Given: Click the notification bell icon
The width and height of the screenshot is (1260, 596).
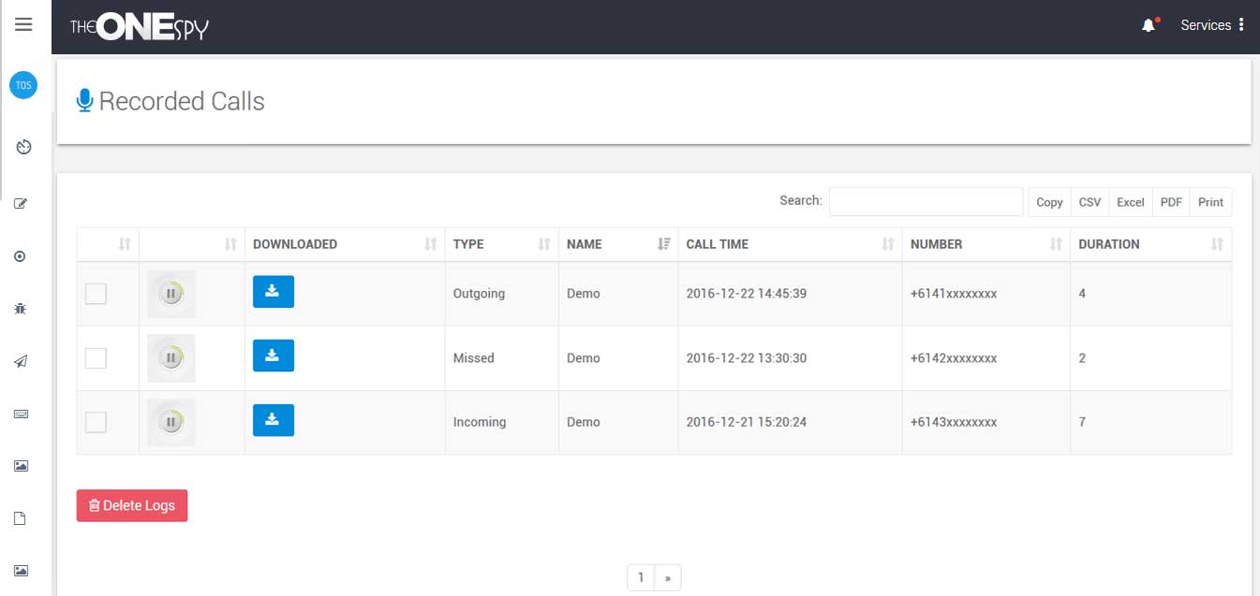Looking at the screenshot, I should (x=1149, y=25).
